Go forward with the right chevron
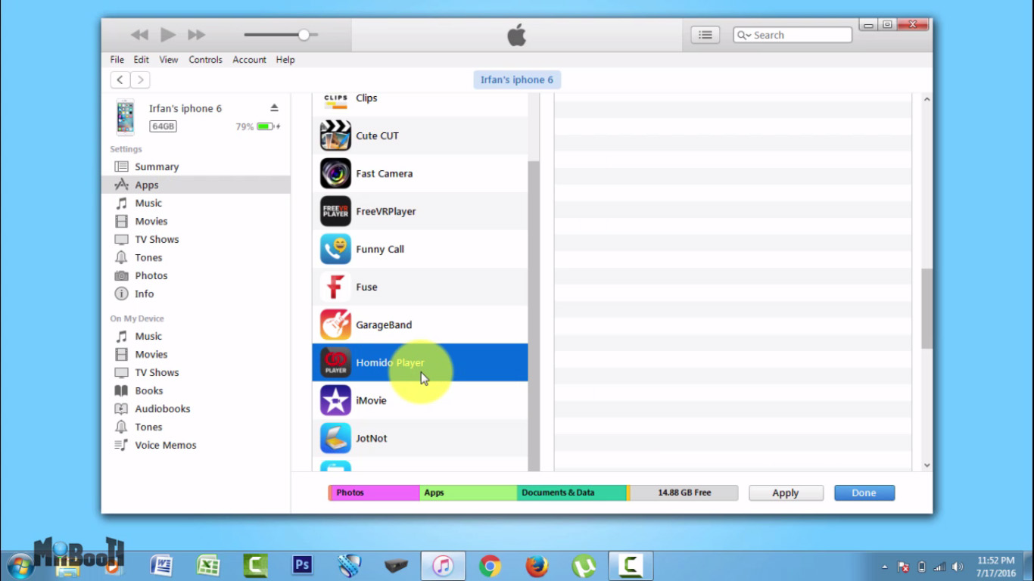 [x=140, y=79]
